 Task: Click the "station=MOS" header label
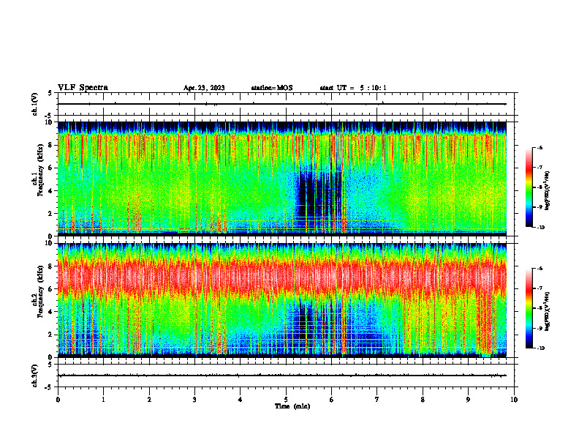coord(272,88)
